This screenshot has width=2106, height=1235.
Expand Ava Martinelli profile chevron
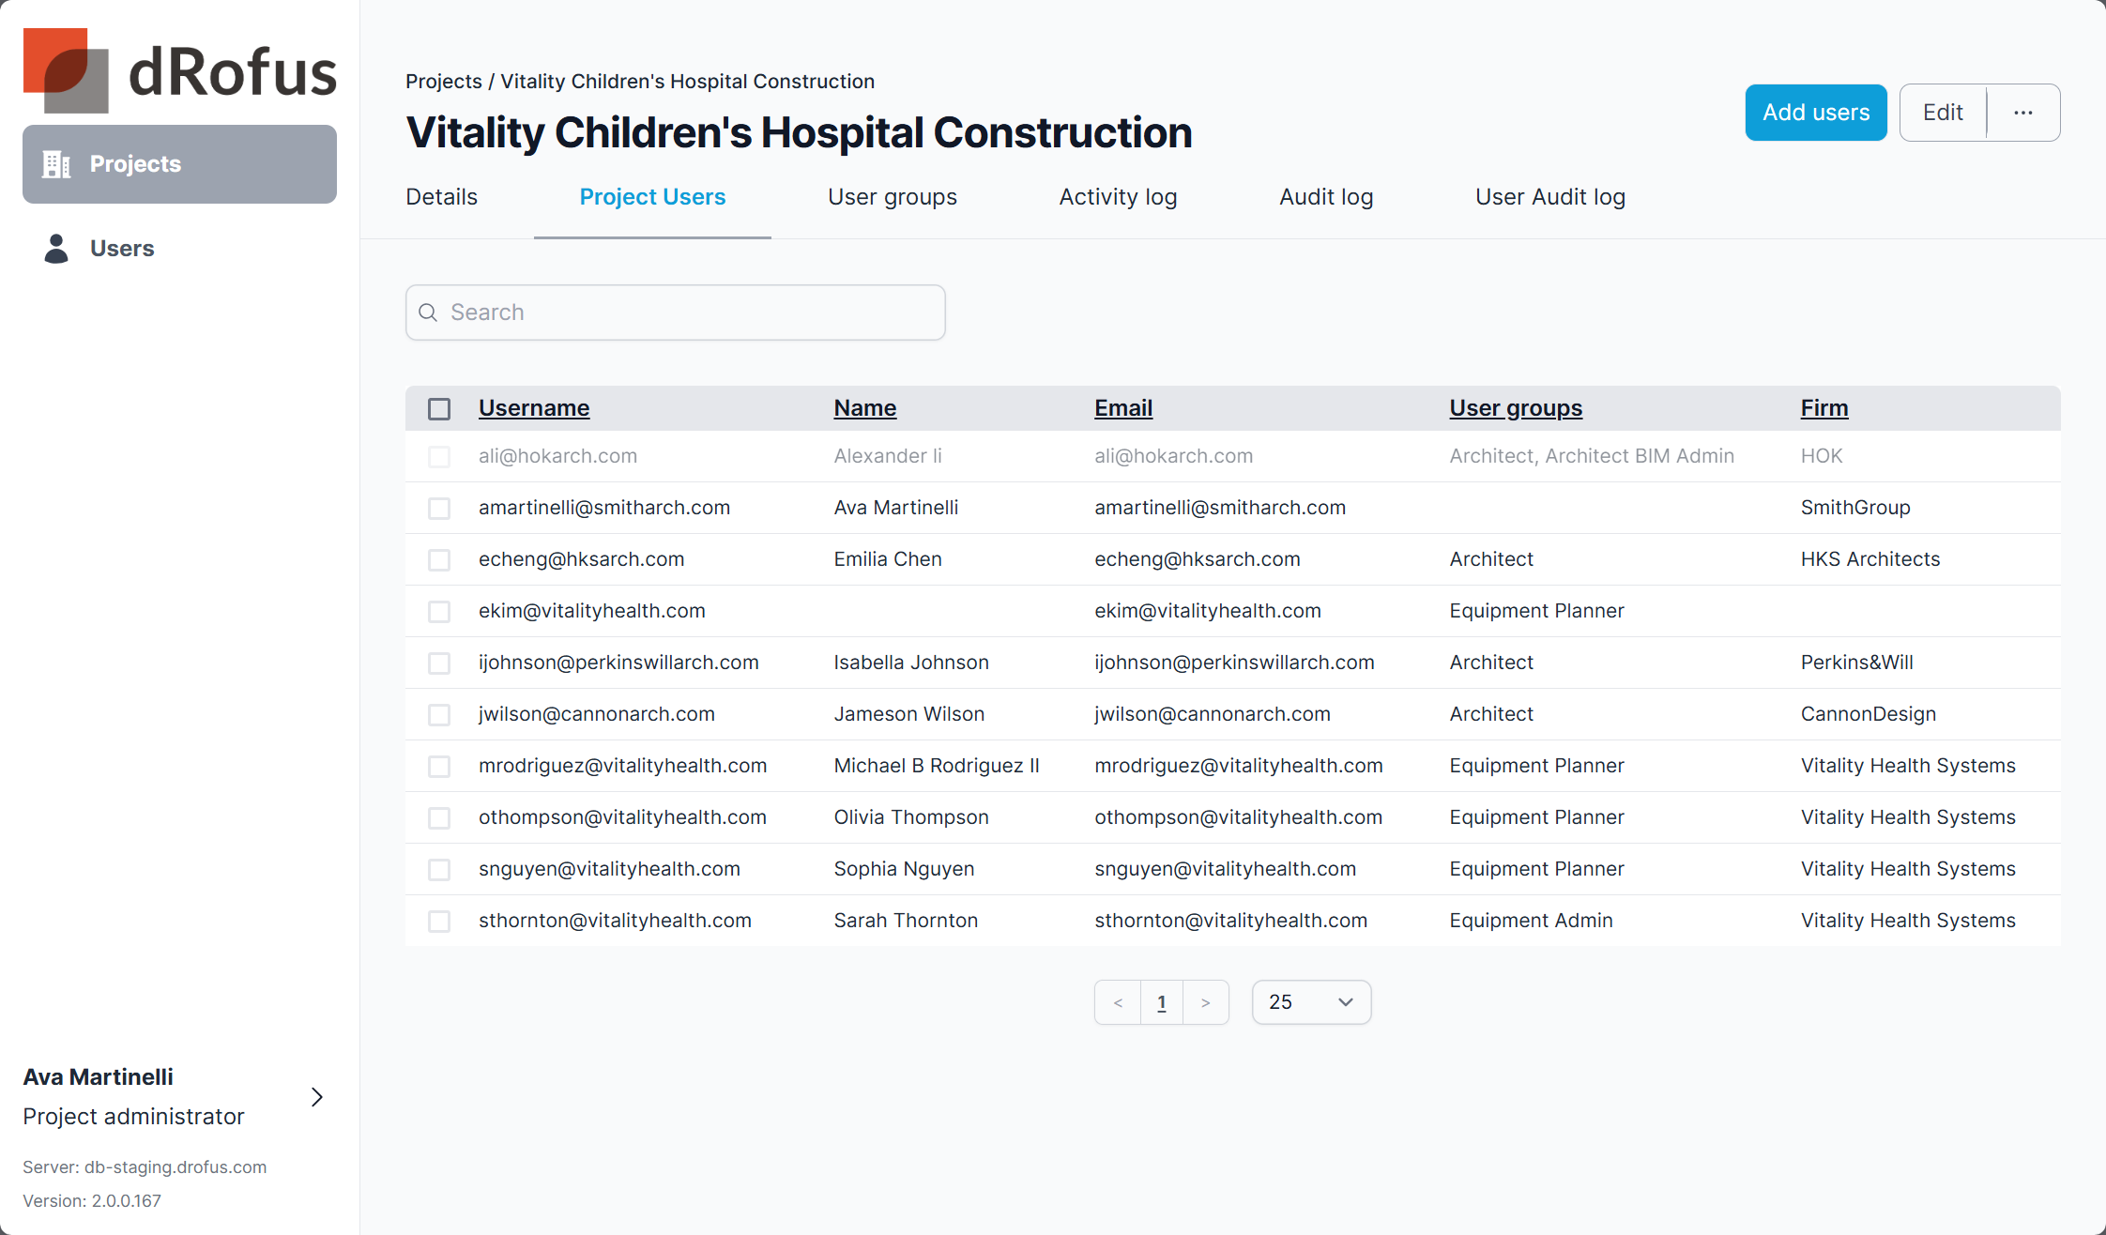[x=317, y=1097]
